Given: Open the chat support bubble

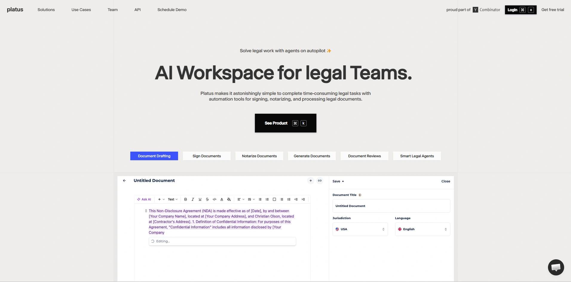Looking at the screenshot, I should 556,267.
